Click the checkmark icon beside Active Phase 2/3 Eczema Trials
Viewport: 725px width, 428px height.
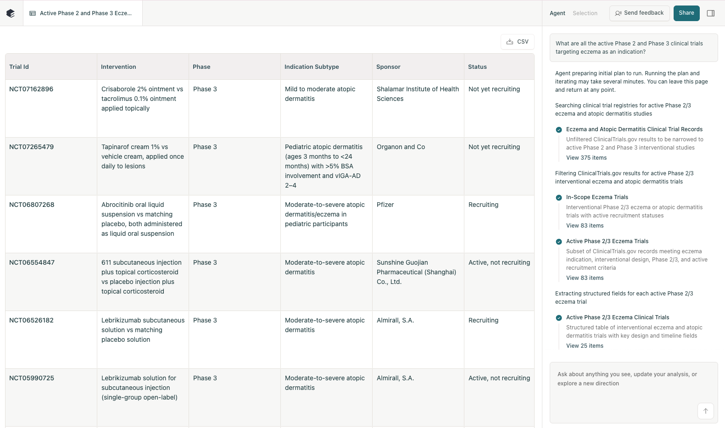point(558,242)
